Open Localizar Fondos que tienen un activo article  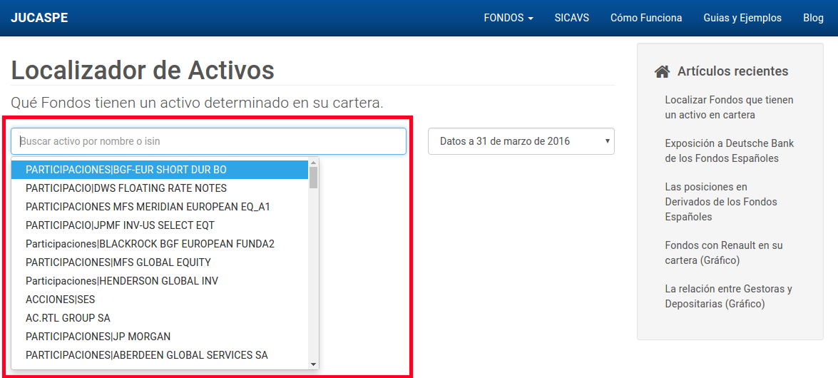pyautogui.click(x=729, y=108)
